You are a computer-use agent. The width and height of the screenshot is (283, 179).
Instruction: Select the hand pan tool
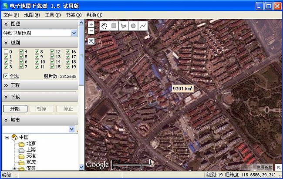pos(104,26)
